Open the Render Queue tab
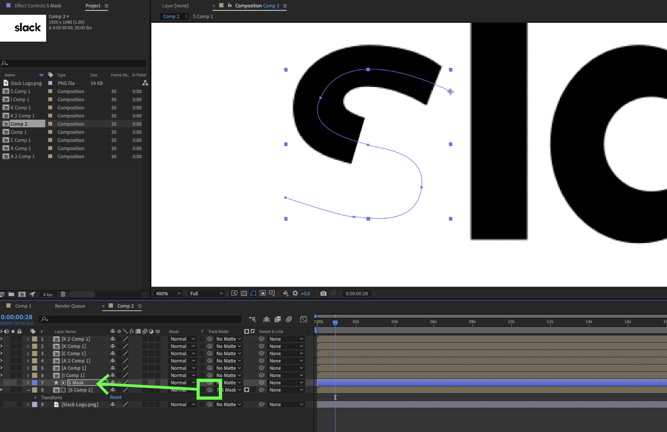The image size is (667, 432). click(x=70, y=306)
